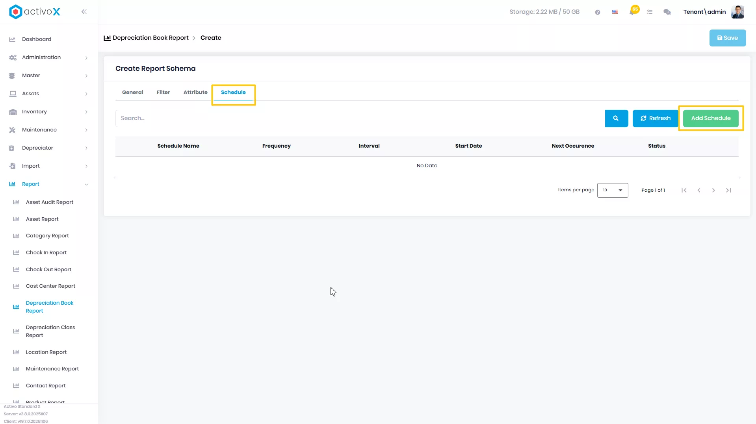Open Check In Report in sidebar

pos(46,252)
